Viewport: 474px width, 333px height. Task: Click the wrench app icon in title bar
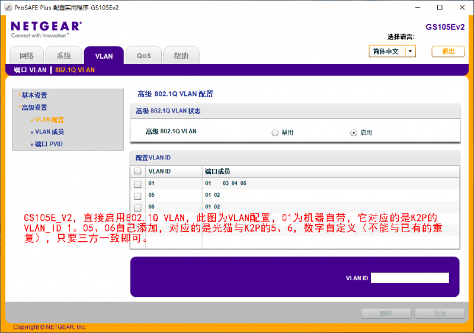coord(8,8)
